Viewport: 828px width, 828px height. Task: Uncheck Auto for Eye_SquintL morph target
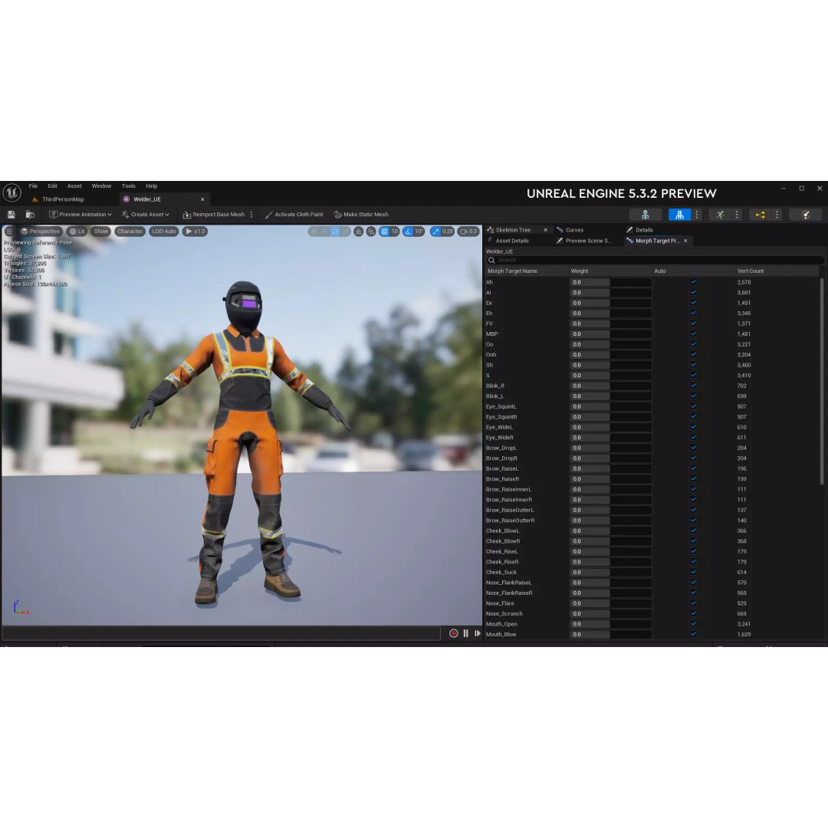pos(693,406)
